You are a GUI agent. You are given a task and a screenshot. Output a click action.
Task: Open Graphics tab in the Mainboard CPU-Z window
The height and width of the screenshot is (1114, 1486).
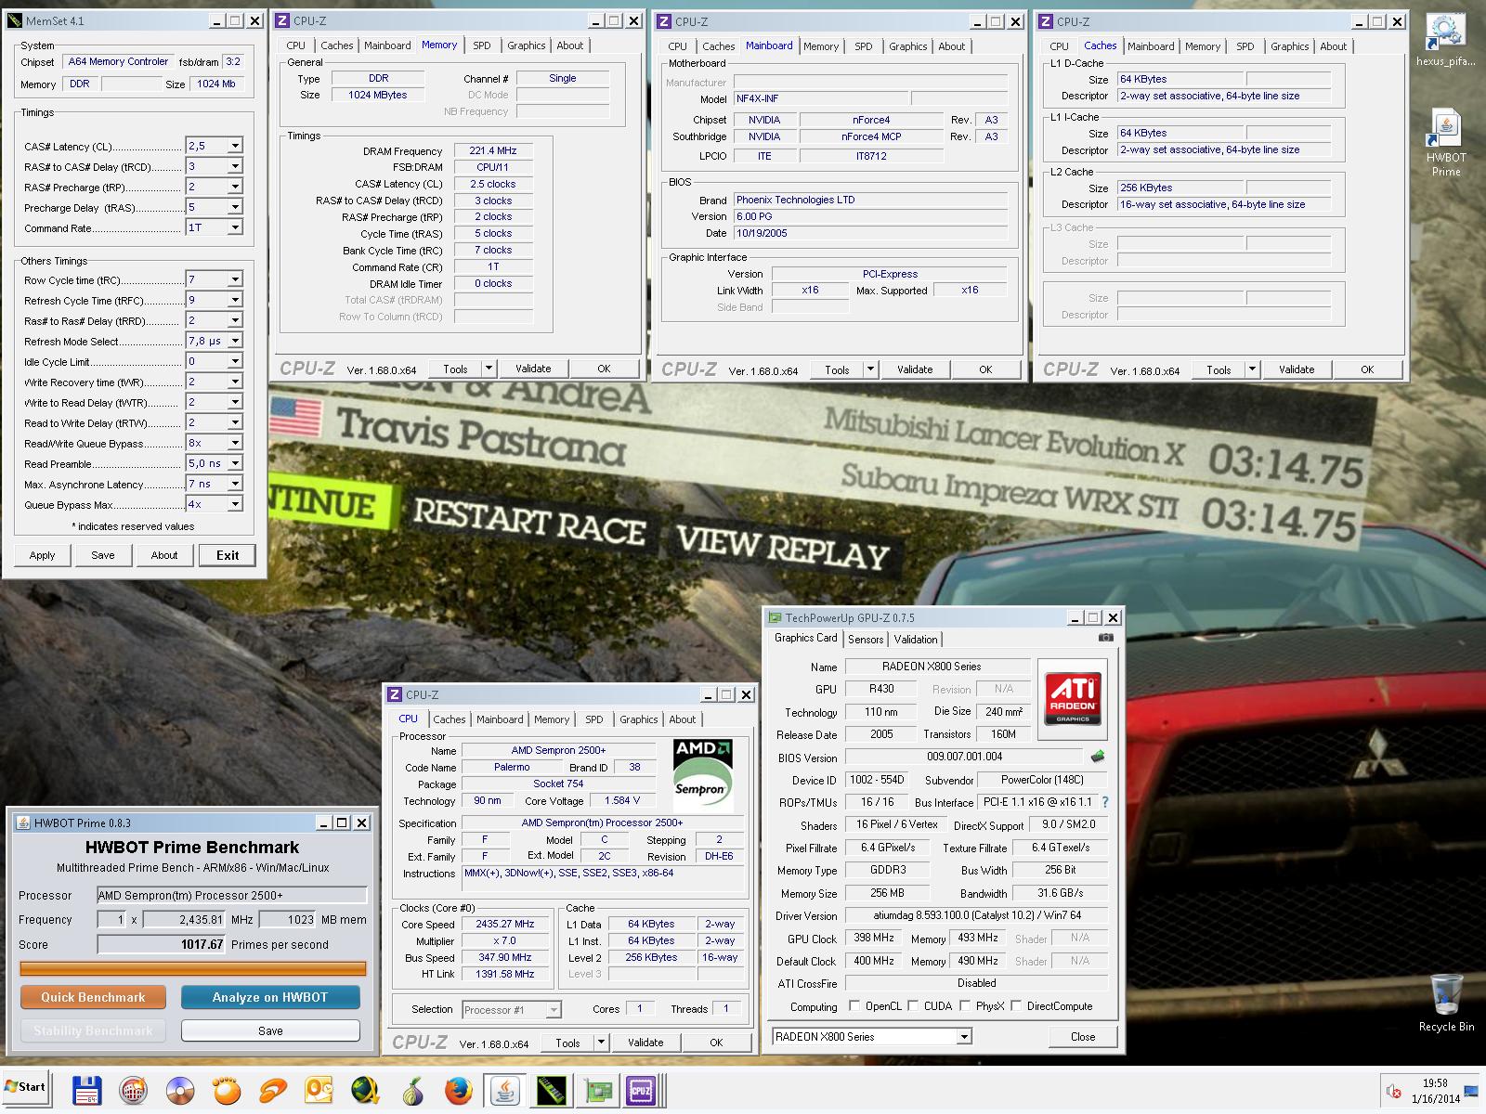[x=907, y=46]
